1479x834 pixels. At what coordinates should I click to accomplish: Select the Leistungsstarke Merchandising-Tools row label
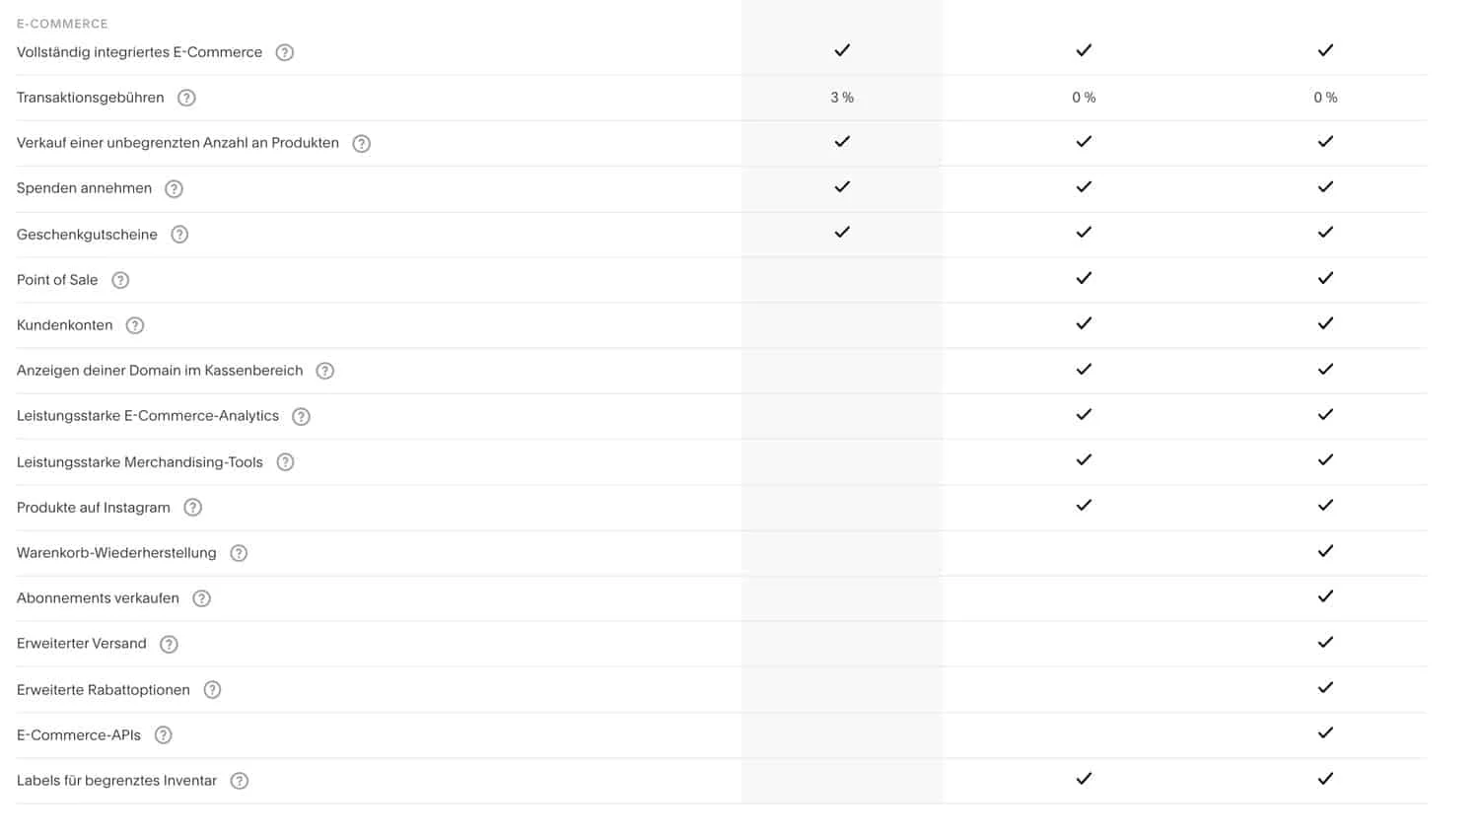(x=139, y=461)
